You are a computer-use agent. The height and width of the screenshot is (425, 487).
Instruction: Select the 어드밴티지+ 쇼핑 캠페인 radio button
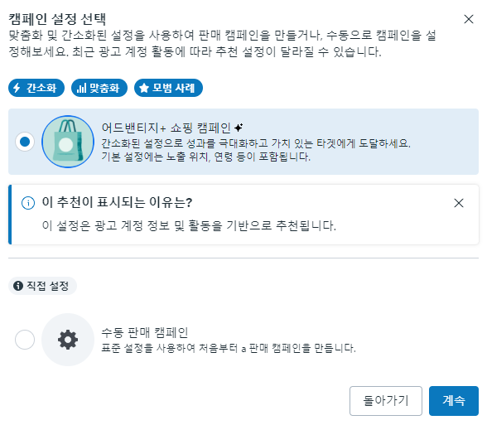pyautogui.click(x=25, y=142)
